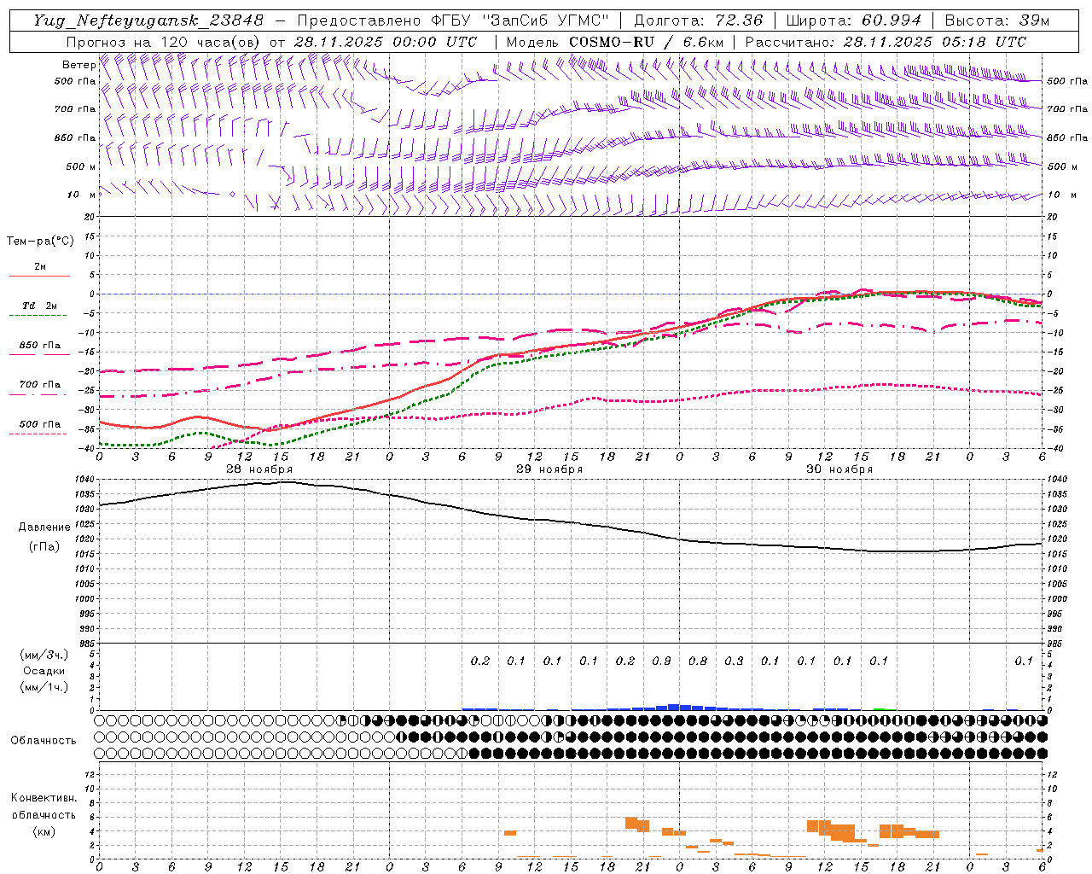
Task: Click the '700 гПа' temperature legend entry
Action: pos(40,385)
